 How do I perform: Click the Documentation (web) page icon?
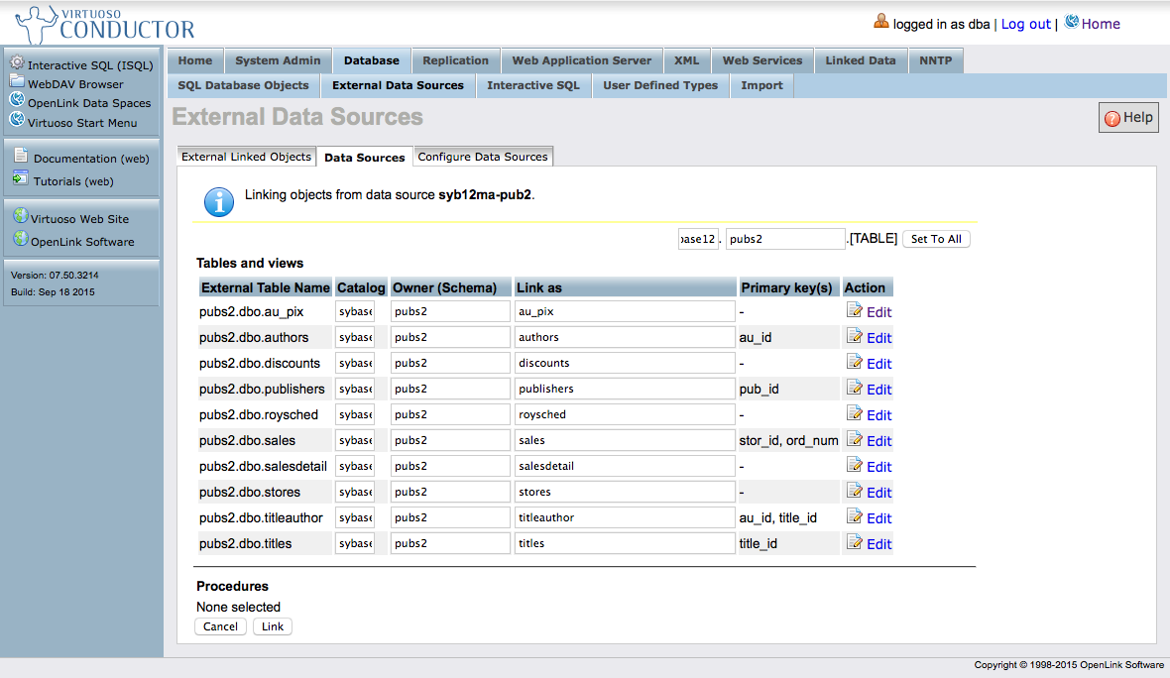[21, 156]
